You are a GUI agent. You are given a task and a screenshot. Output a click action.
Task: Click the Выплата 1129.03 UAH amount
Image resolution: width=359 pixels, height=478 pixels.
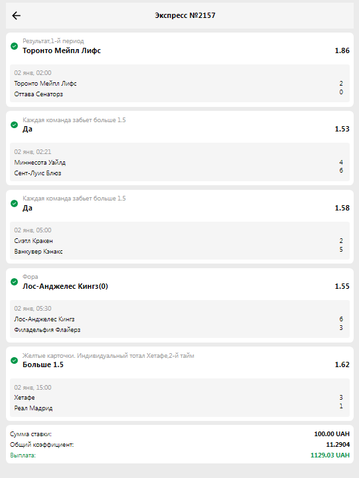pos(330,455)
